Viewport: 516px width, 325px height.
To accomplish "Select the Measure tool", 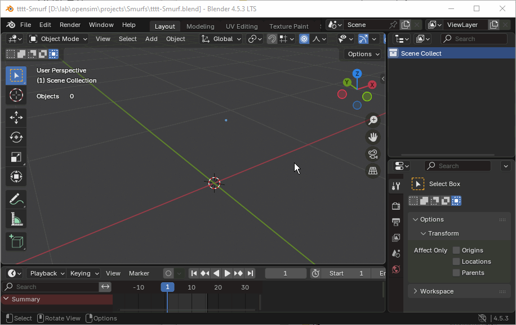I will point(16,219).
